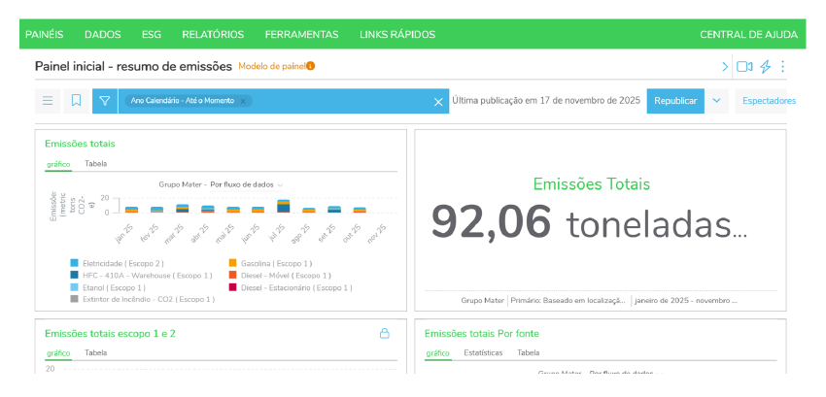
Task: Open the three-dot options menu
Action: 782,67
